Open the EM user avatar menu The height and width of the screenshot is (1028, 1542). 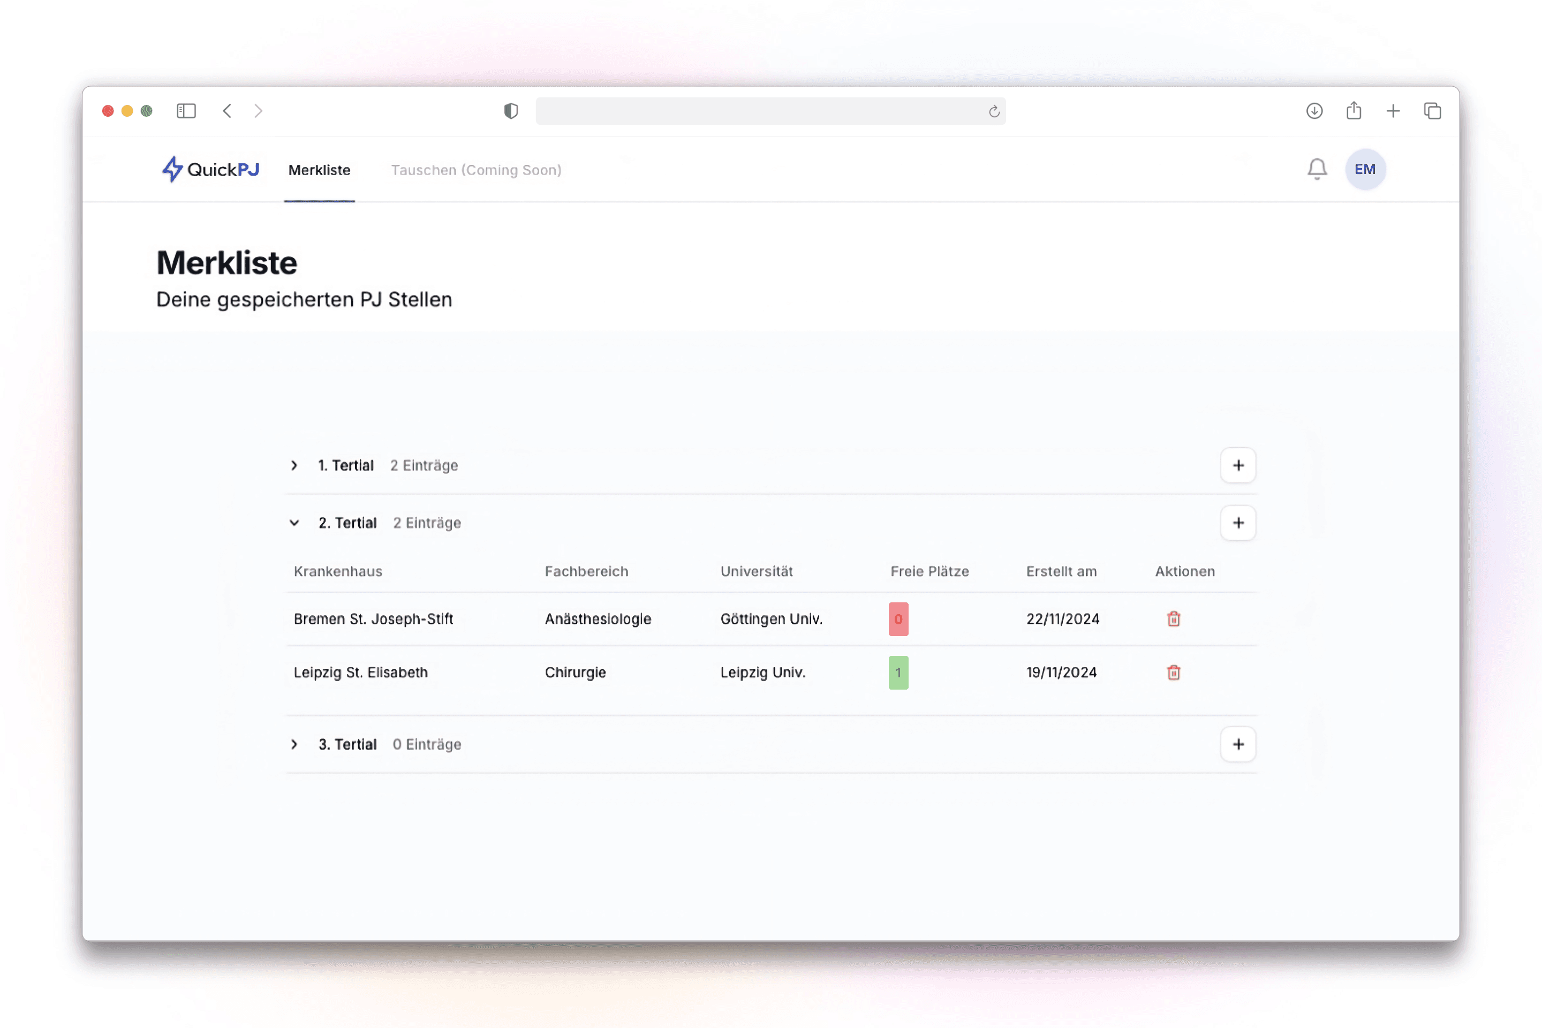pos(1365,169)
